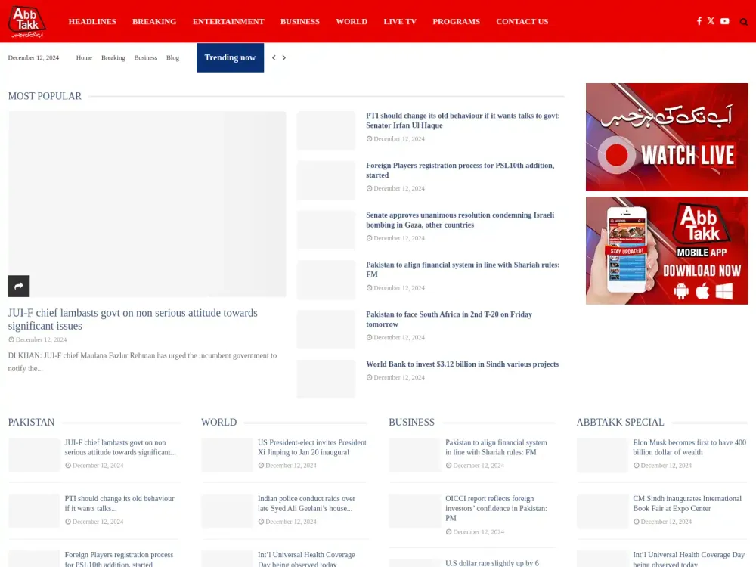This screenshot has height=567, width=756.
Task: Click the search magnifier icon
Action: [x=743, y=22]
